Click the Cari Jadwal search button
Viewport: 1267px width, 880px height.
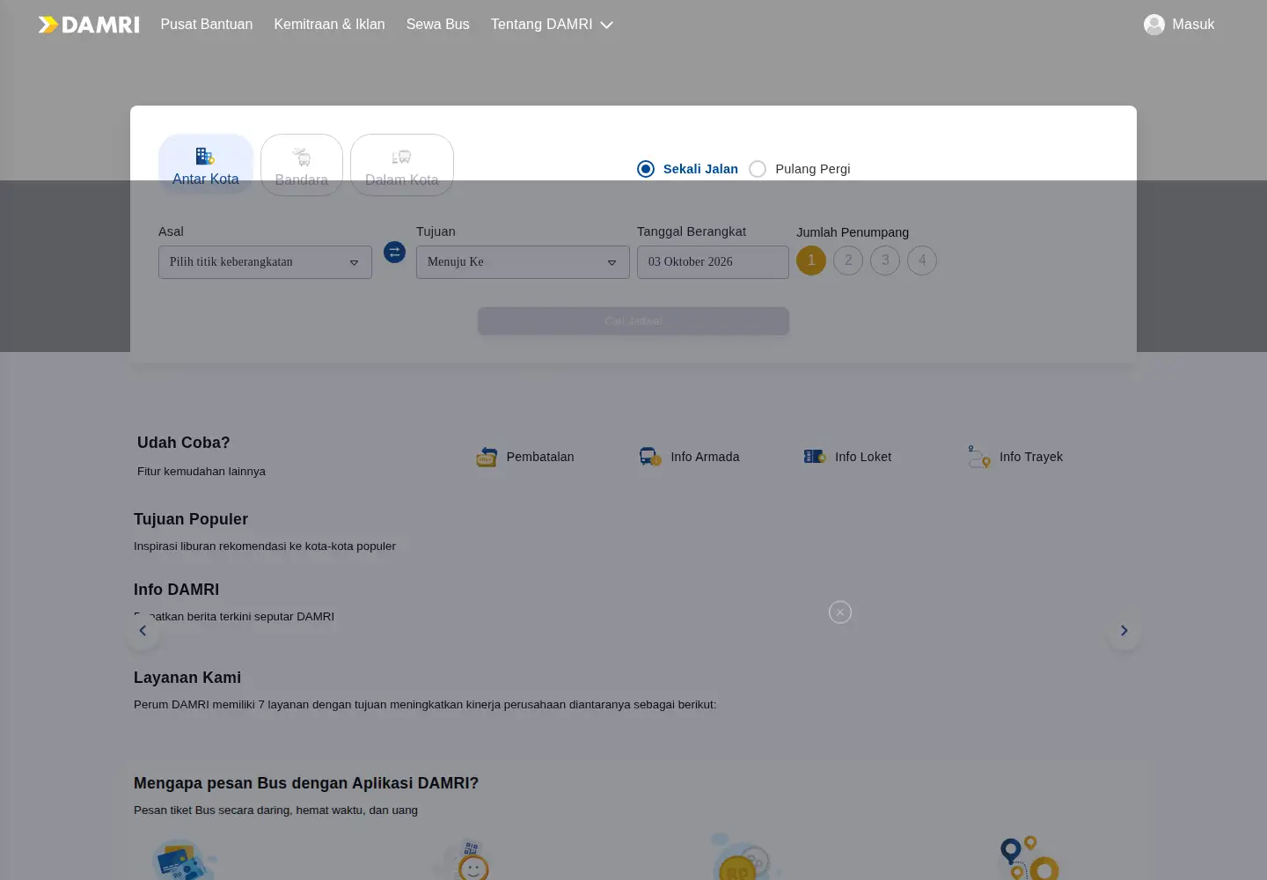(633, 321)
